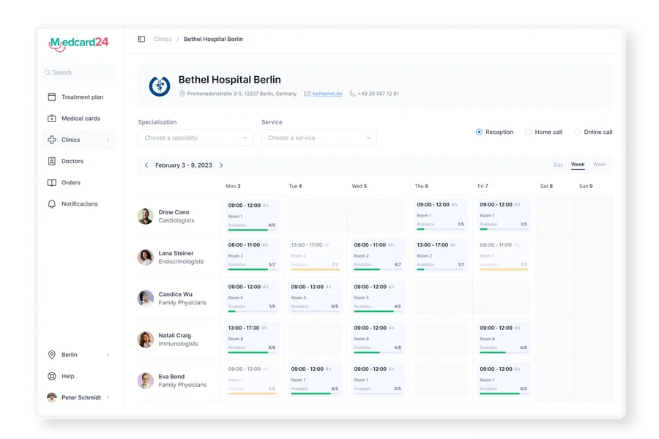Click the Doctors sidebar icon
The height and width of the screenshot is (439, 659).
(51, 161)
